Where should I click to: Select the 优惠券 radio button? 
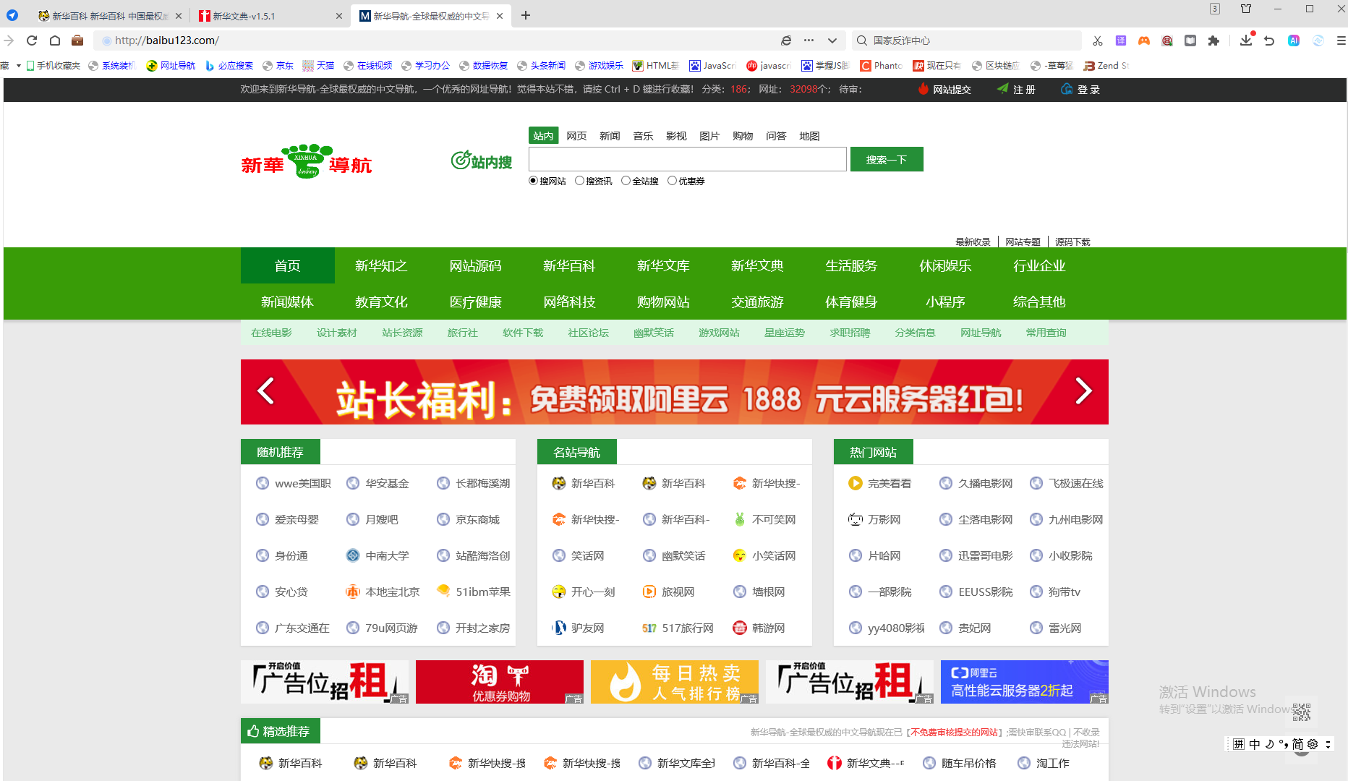tap(673, 181)
